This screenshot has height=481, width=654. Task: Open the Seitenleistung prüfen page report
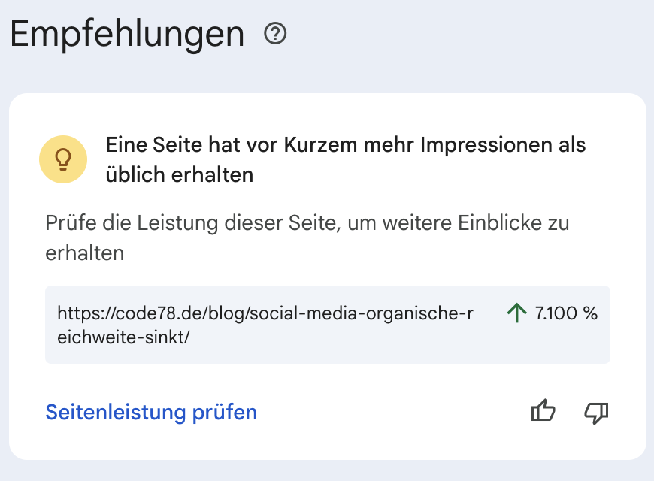[x=150, y=412]
